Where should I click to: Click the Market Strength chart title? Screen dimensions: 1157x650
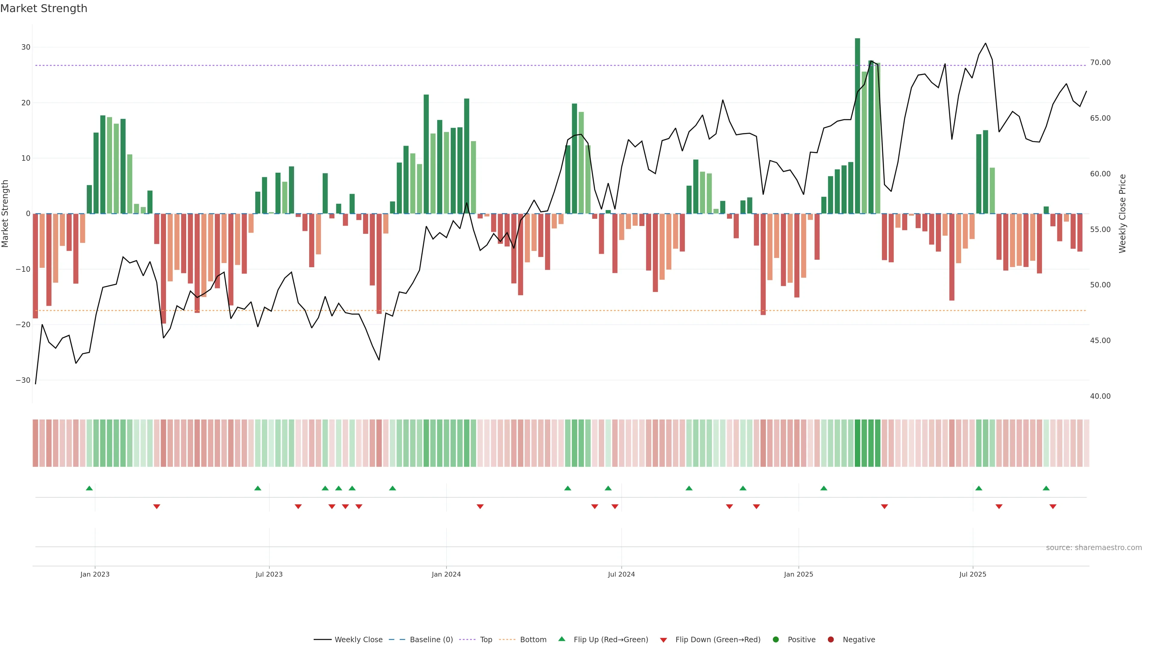[44, 8]
